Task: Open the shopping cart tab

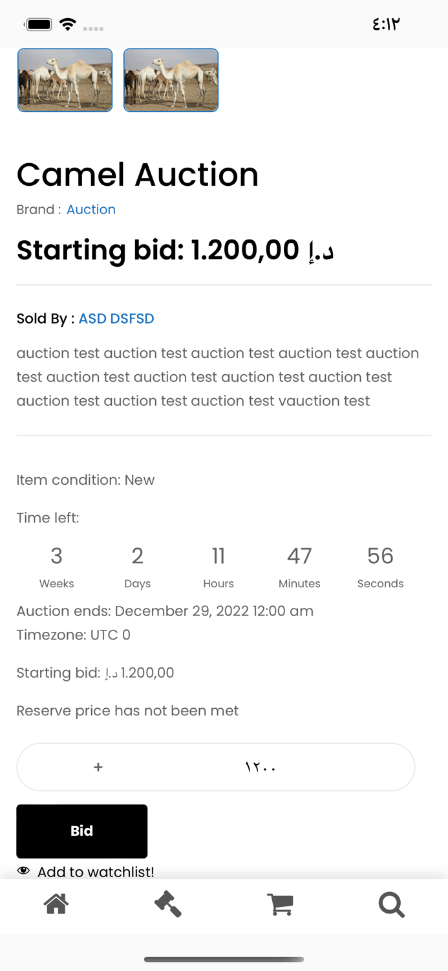Action: click(x=280, y=904)
